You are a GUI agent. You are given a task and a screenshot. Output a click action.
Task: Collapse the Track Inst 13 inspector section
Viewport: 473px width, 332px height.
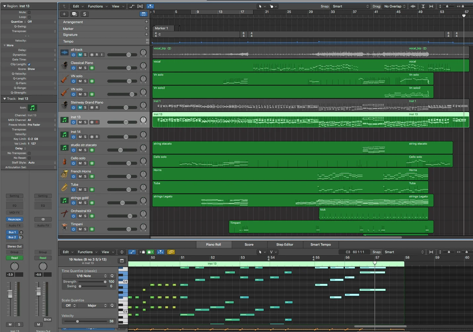(x=5, y=99)
